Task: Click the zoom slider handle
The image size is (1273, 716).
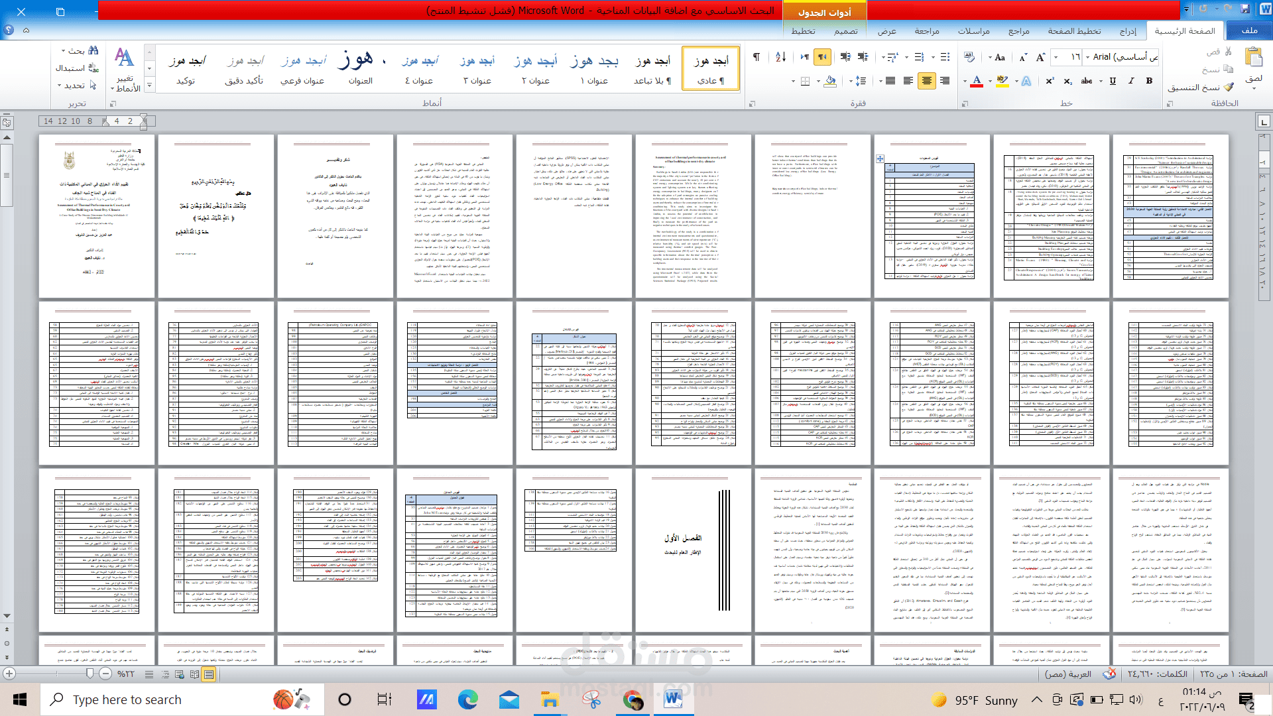Action: pos(90,674)
